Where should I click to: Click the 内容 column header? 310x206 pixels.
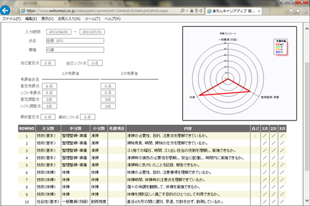188,129
